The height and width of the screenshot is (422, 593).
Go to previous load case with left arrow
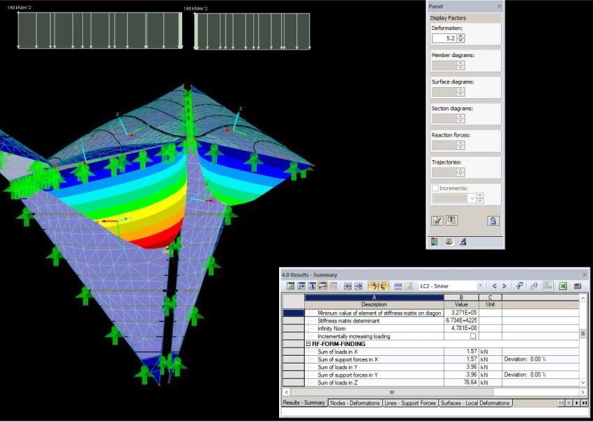tap(495, 286)
